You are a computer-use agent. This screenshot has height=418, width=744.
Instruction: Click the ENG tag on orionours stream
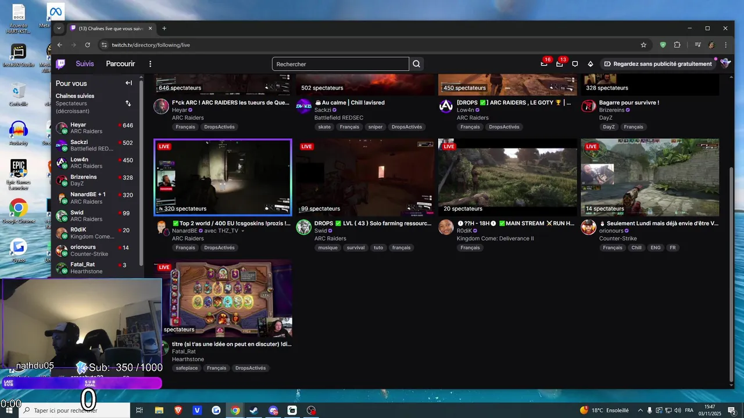point(655,247)
